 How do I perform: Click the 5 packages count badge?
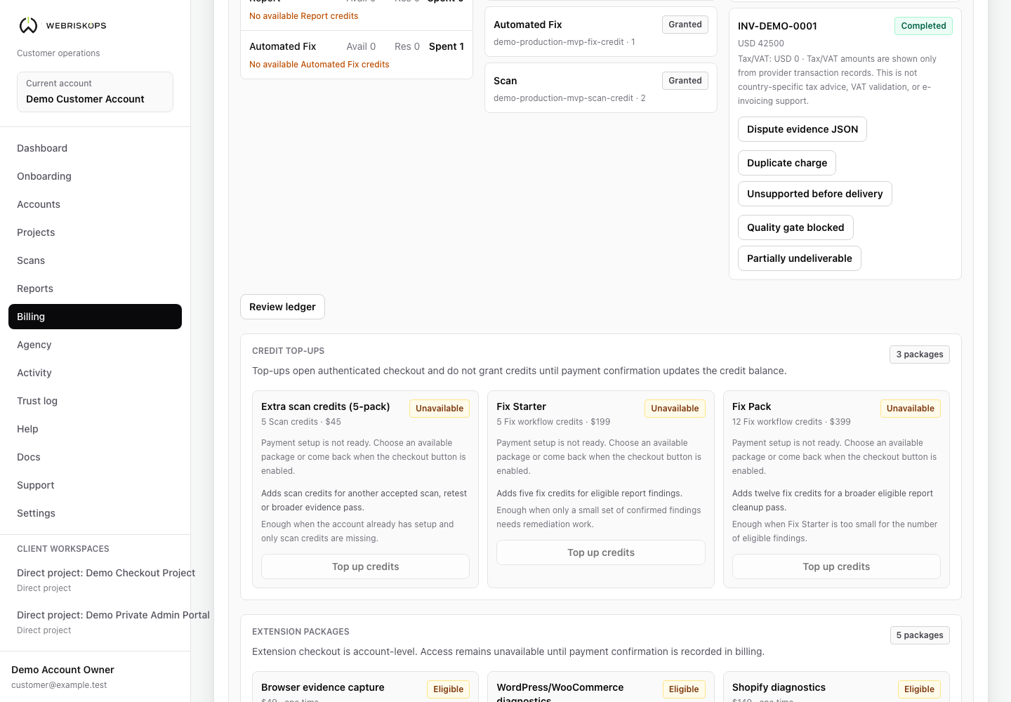point(920,635)
